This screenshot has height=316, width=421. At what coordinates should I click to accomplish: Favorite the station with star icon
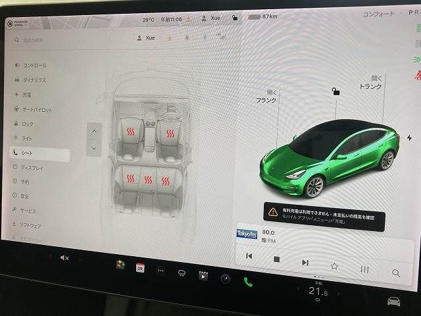(x=334, y=266)
